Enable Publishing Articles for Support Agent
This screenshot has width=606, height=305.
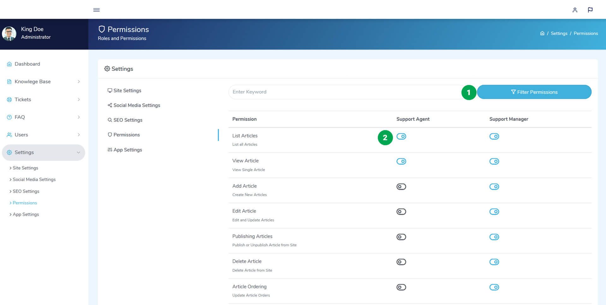(x=401, y=237)
